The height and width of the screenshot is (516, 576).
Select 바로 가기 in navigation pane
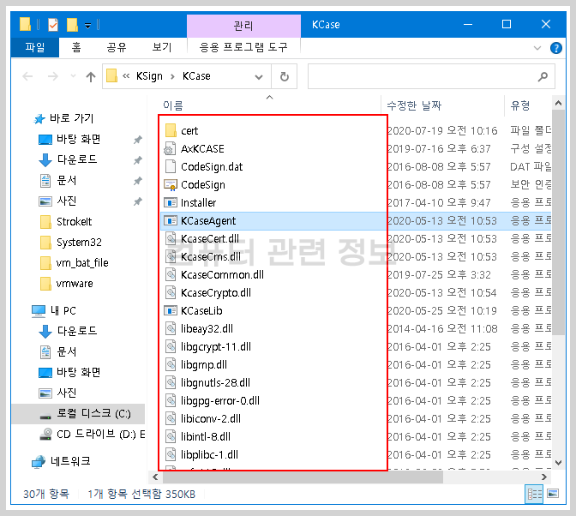[72, 118]
